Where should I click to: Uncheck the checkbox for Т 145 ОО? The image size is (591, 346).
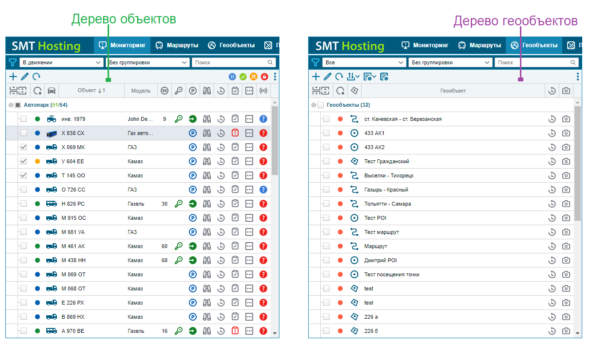tap(23, 175)
